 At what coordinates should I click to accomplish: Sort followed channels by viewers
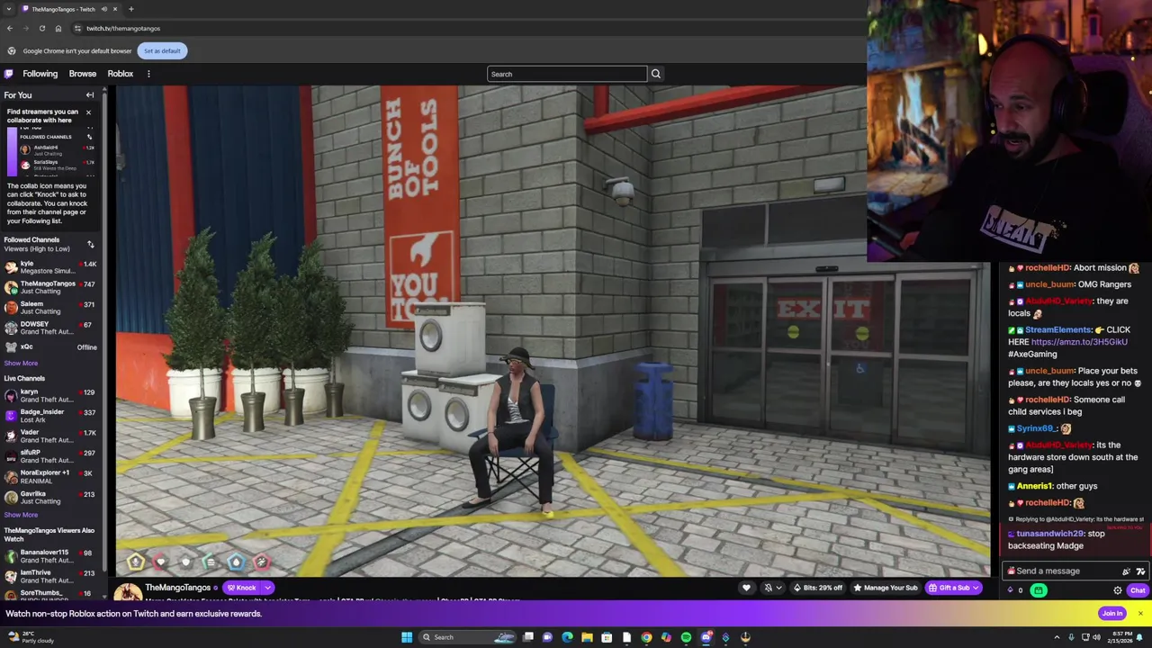coord(90,244)
